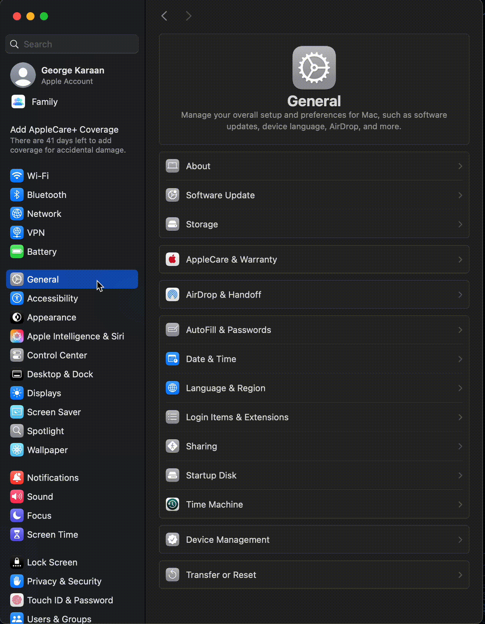Click the Appearance icon
485x624 pixels.
(x=17, y=317)
